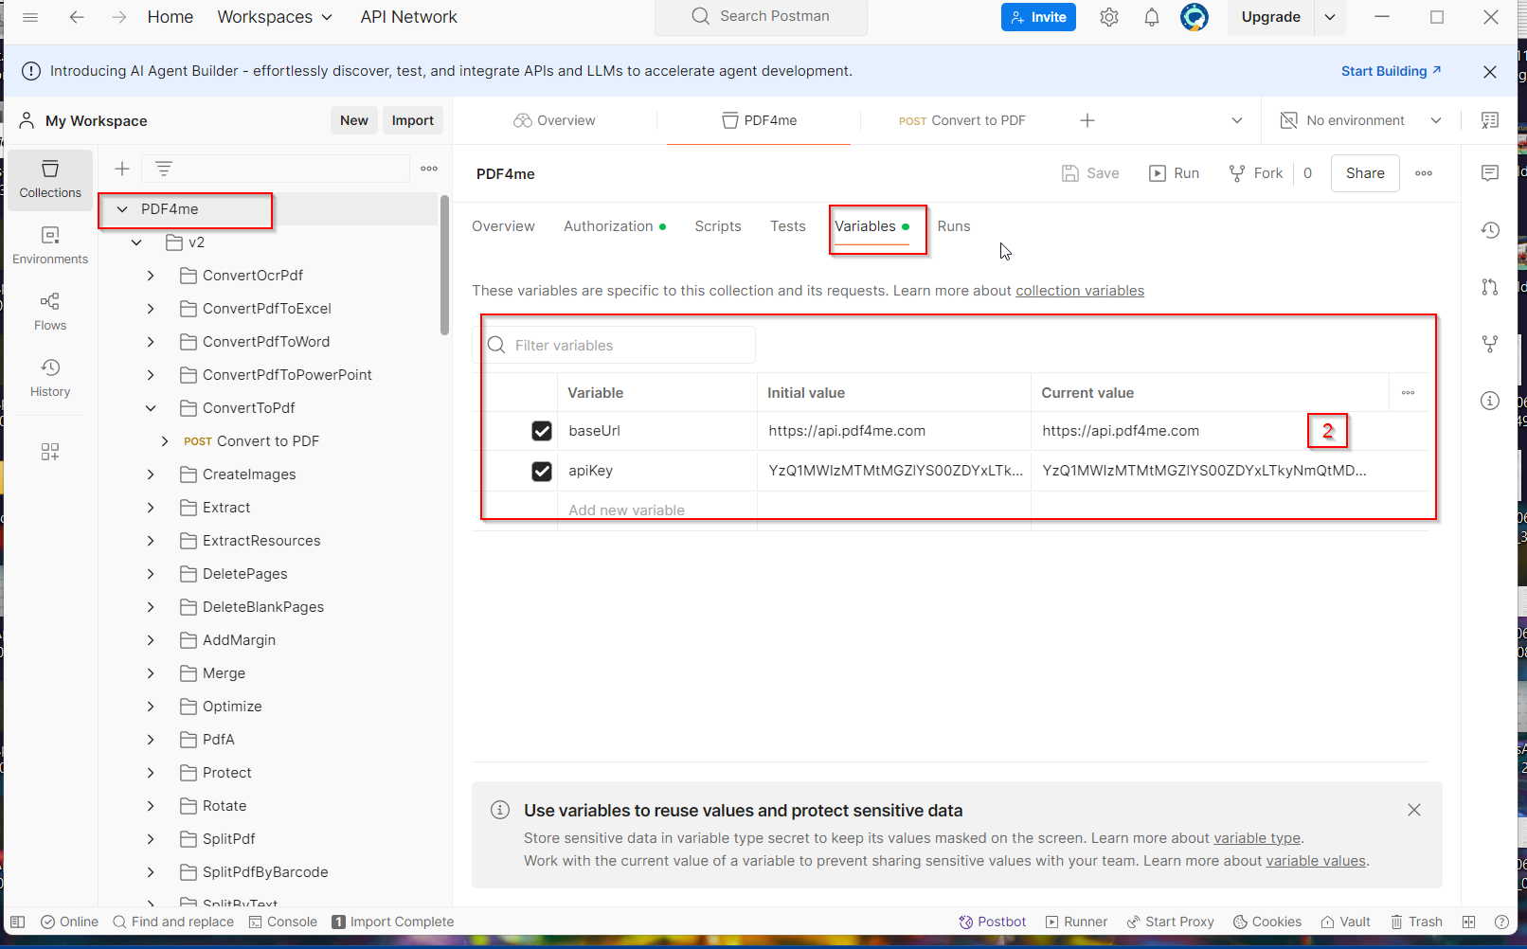Open the No environment selector
The height and width of the screenshot is (949, 1527).
click(1360, 120)
